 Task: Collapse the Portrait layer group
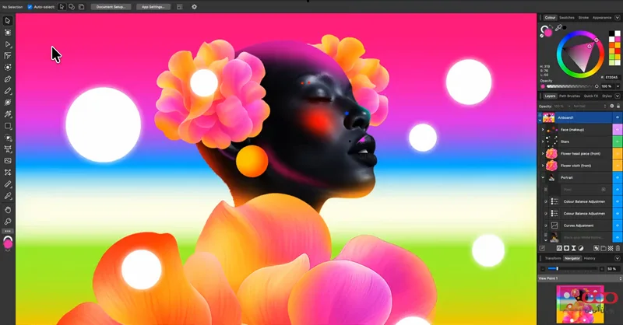(543, 177)
